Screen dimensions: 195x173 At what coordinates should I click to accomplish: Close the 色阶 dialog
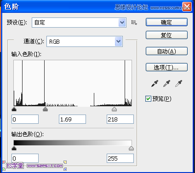(x=187, y=6)
